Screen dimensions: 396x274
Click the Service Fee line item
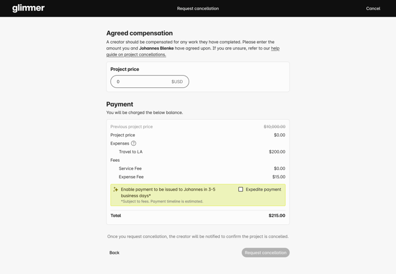pos(130,168)
